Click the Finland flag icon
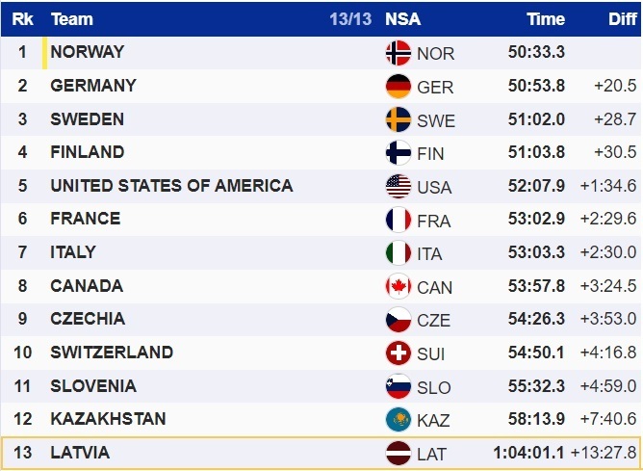This screenshot has height=471, width=643. [x=398, y=153]
